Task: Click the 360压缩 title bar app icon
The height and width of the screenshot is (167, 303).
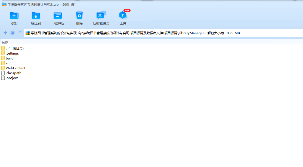Action: pyautogui.click(x=4, y=4)
